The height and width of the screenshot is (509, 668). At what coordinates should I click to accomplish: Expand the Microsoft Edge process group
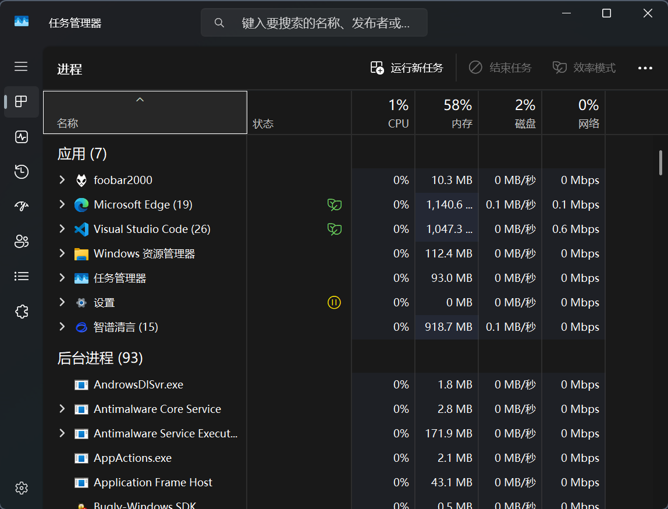[x=62, y=204]
